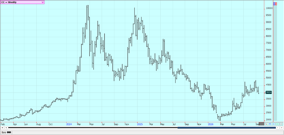Click the red dash line icon
The image size is (284, 135).
[x=281, y=124]
